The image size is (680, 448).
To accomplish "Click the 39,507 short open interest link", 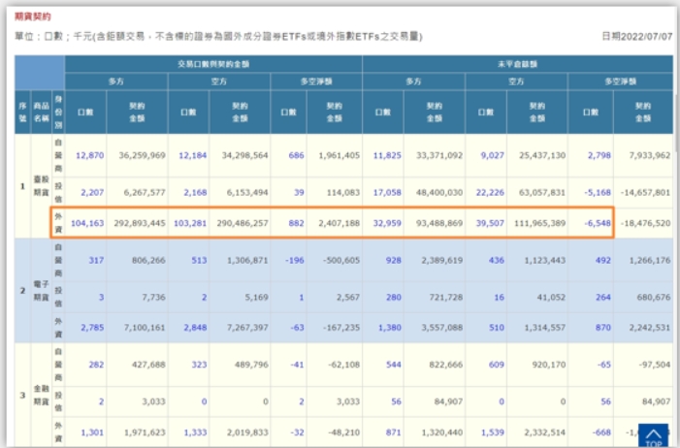I will coord(490,223).
